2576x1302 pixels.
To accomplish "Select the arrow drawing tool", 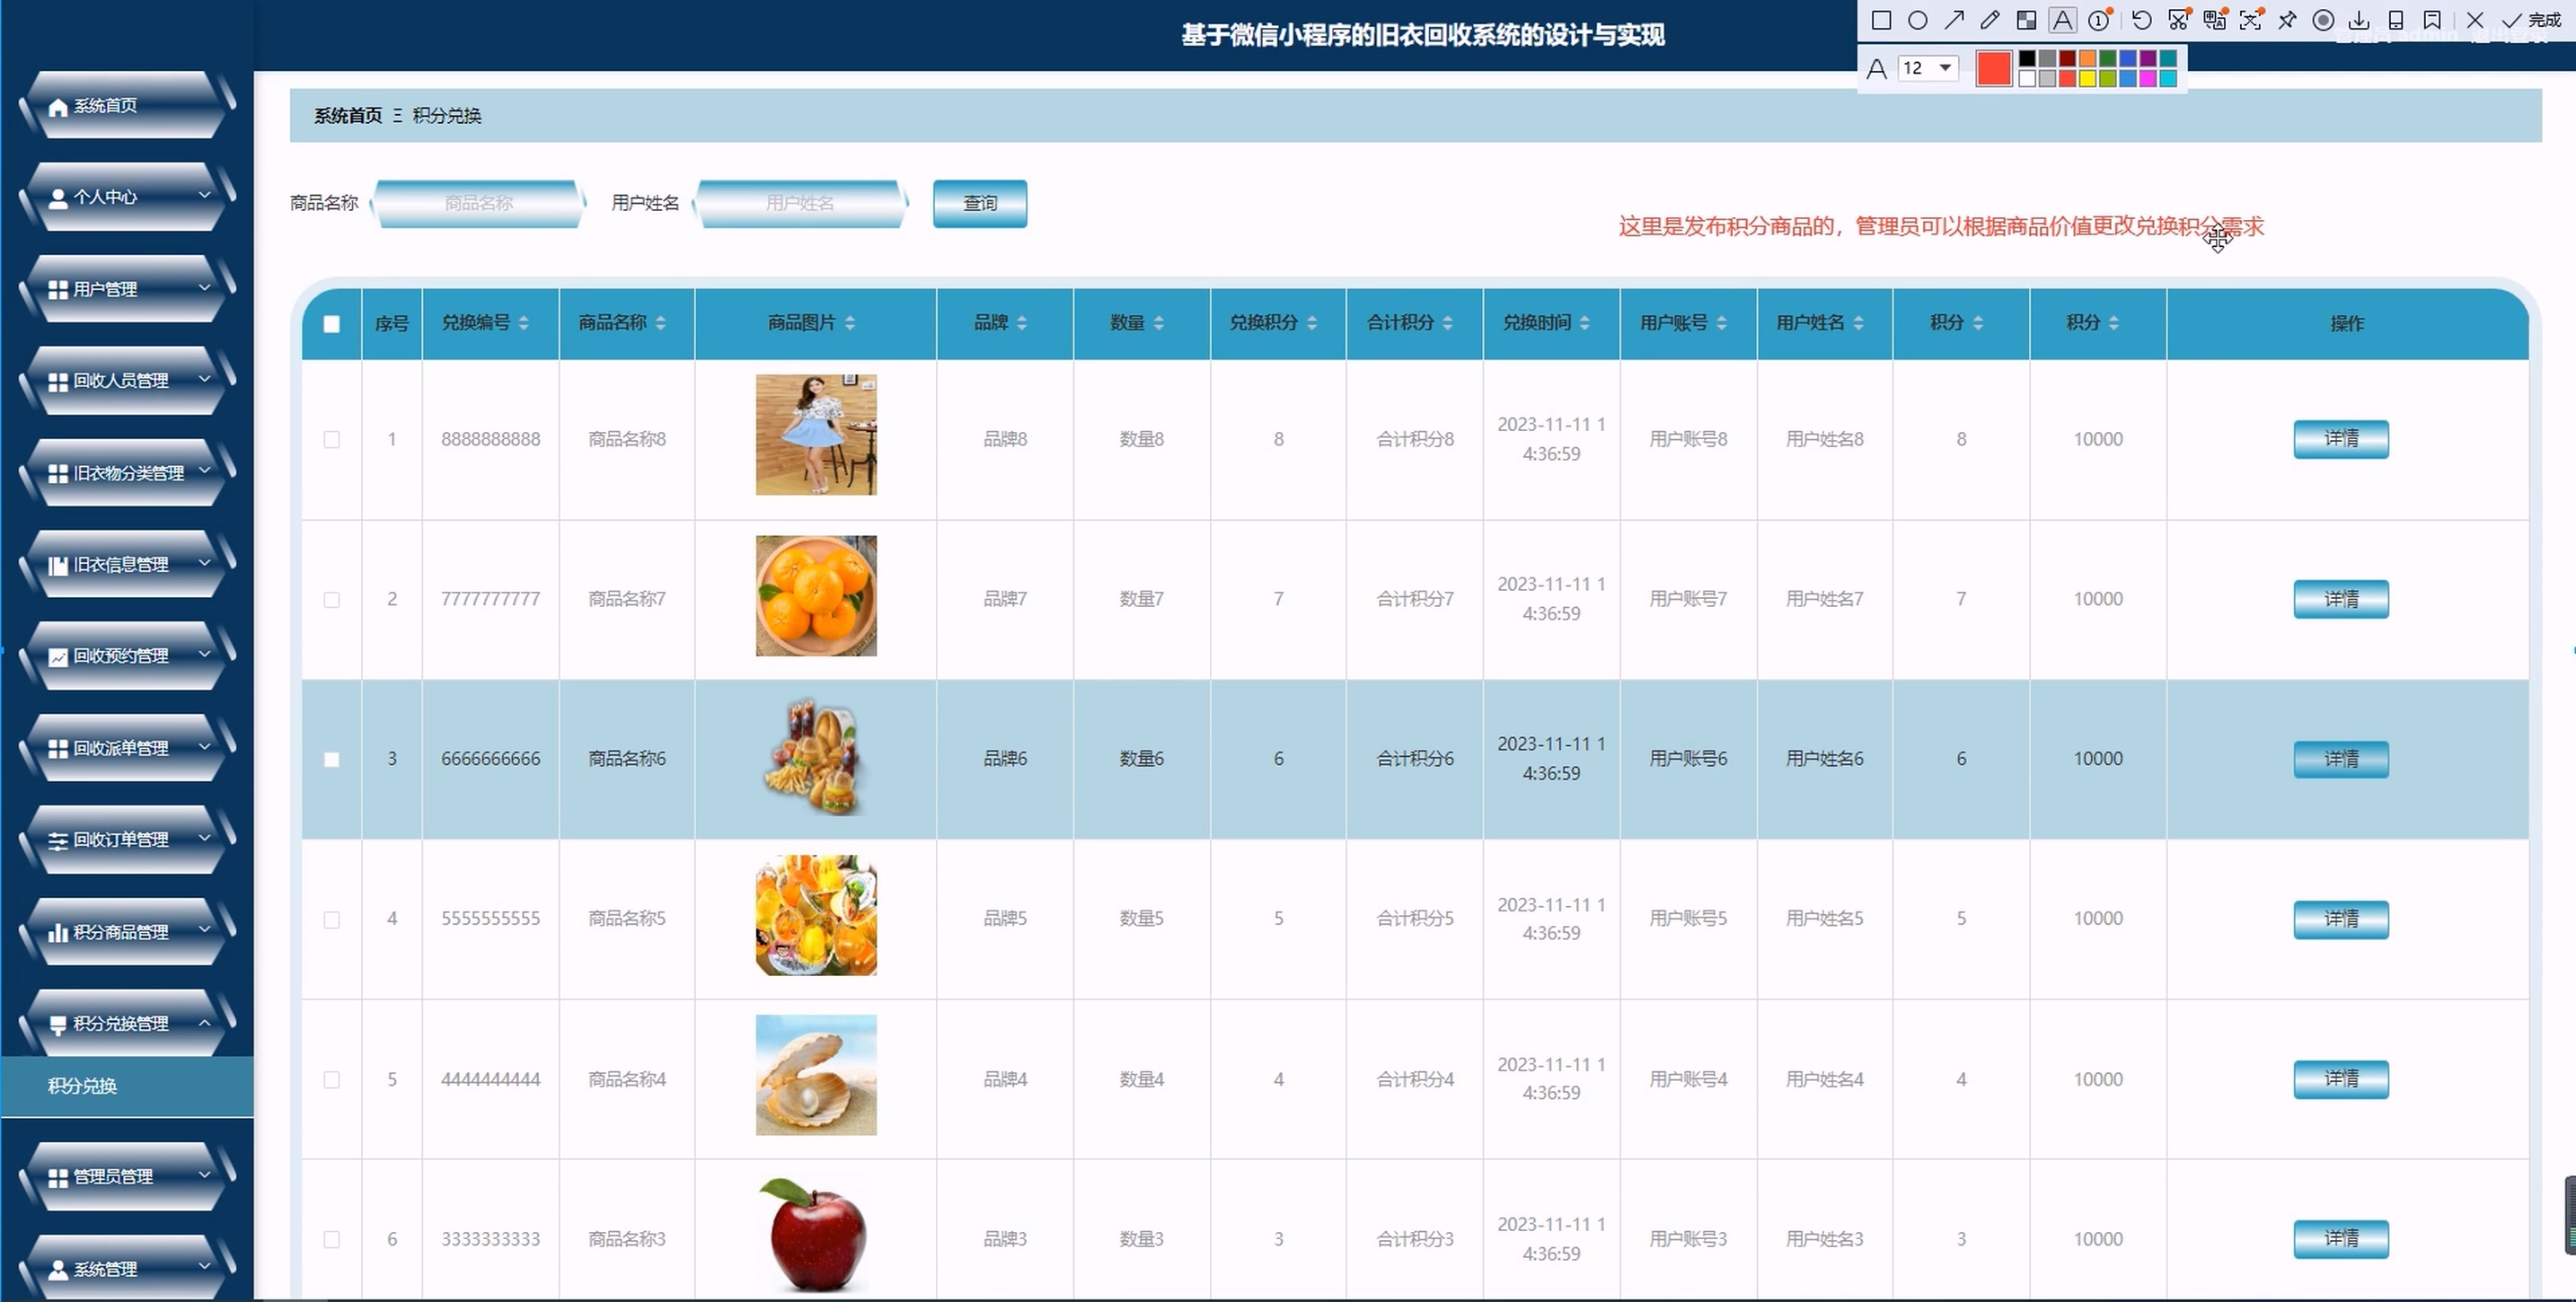I will [x=1954, y=20].
